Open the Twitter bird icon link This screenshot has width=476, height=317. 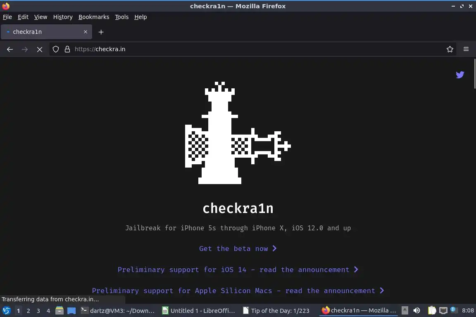(x=460, y=75)
